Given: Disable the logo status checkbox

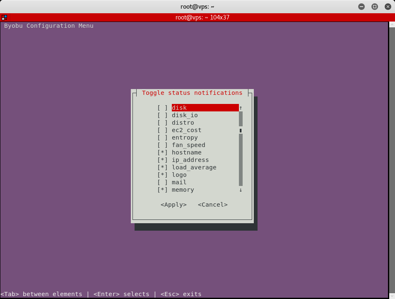Looking at the screenshot, I should [162, 175].
